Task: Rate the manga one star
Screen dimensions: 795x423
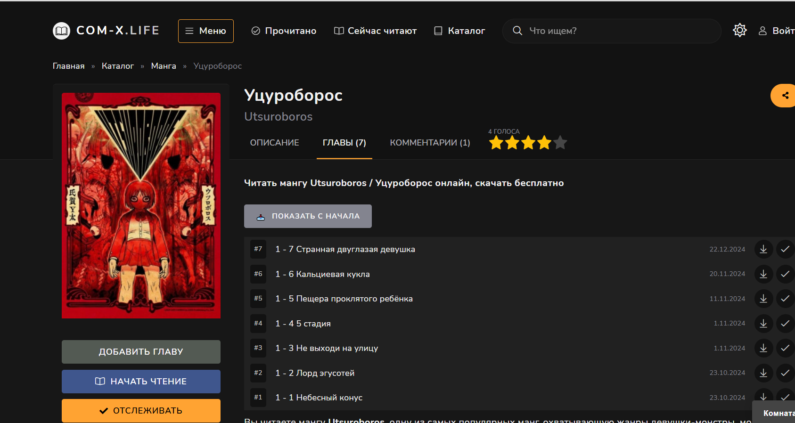Action: click(x=496, y=142)
